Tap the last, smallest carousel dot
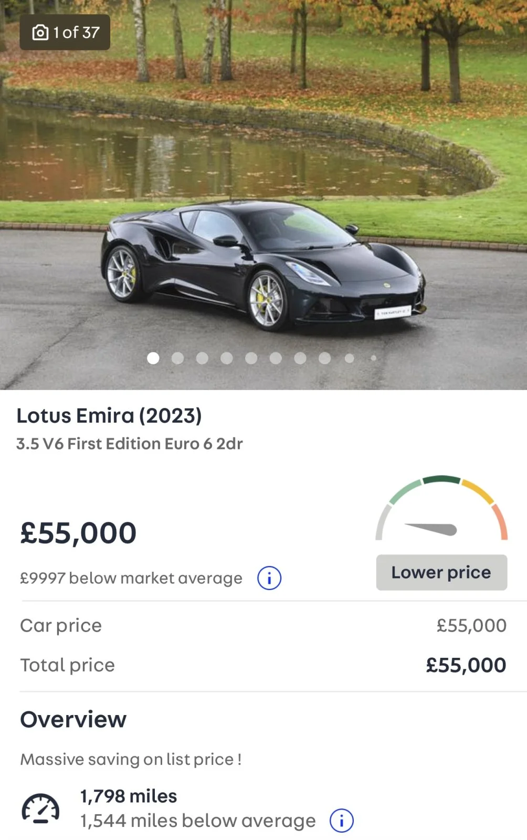This screenshot has width=527, height=840. pos(374,358)
